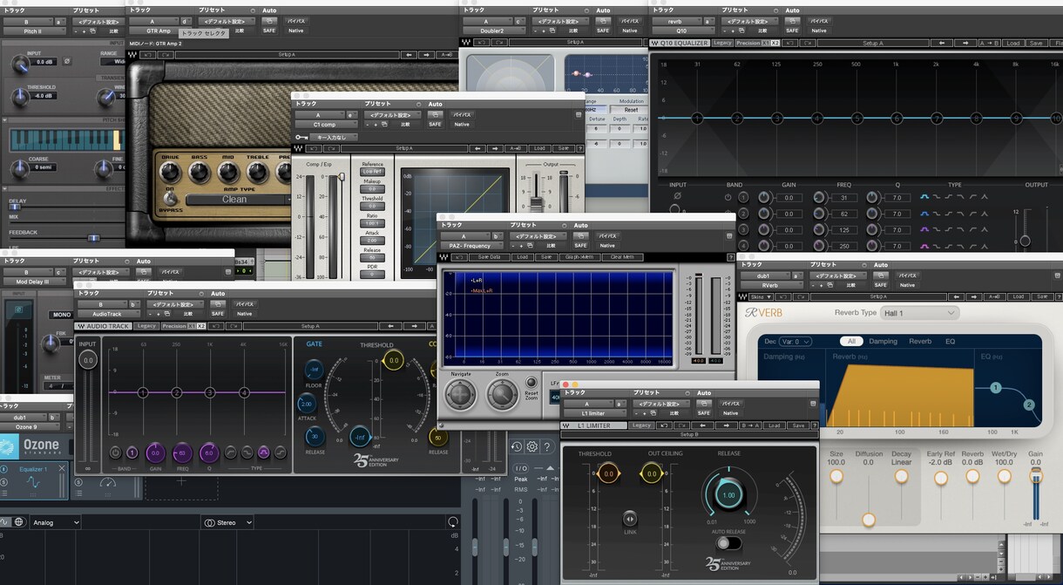Toggle Low Ref button in C1 comp
Viewport: 1063px width, 585px height.
(373, 172)
